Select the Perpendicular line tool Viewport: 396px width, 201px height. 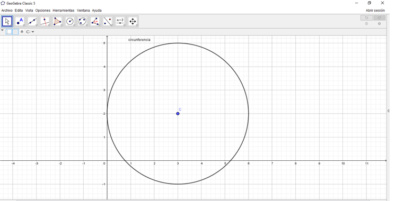click(x=45, y=21)
